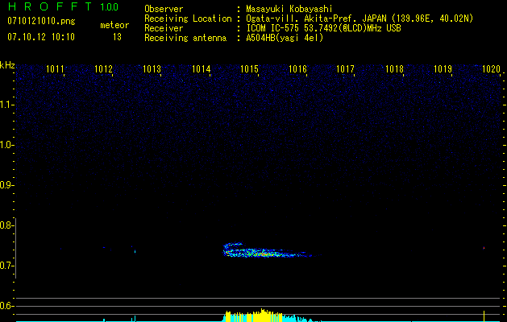The width and height of the screenshot is (507, 322).
Task: Click the ICOM IC-575 53.7492 MHz USB receiver text
Action: click(323, 28)
